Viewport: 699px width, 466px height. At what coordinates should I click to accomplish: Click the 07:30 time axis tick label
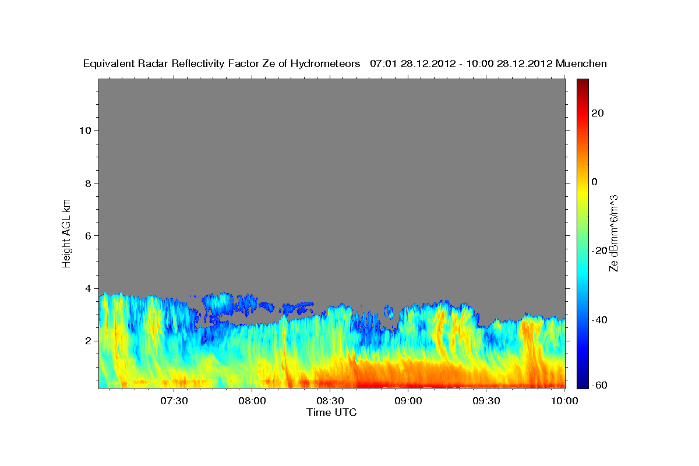click(x=174, y=401)
